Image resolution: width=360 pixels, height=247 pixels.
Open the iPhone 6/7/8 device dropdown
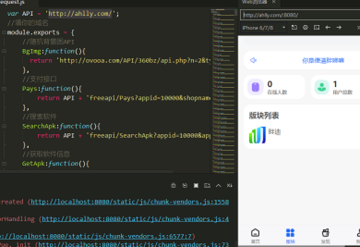click(264, 28)
